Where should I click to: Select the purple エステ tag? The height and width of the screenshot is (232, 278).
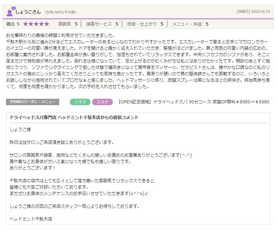(x=102, y=102)
